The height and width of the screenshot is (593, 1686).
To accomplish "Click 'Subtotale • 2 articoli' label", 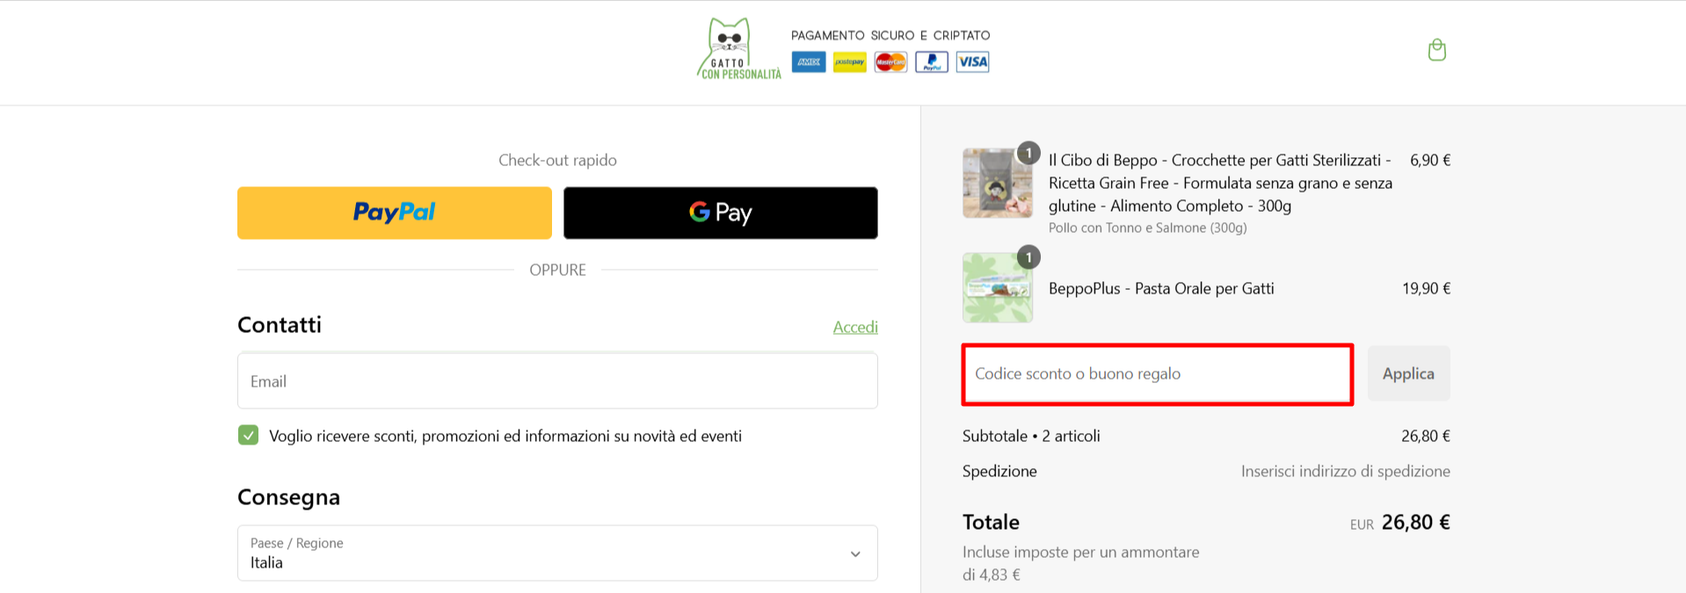I will [1031, 436].
